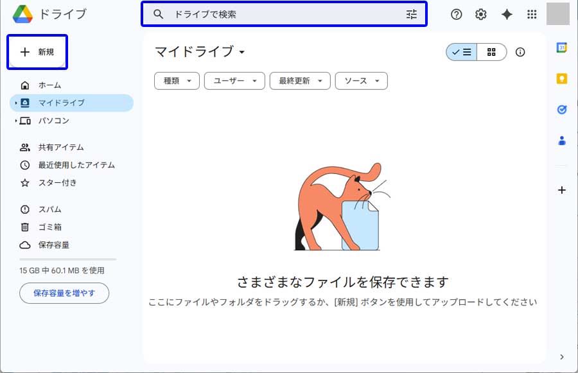Open Google Calendar in side panel

(561, 48)
